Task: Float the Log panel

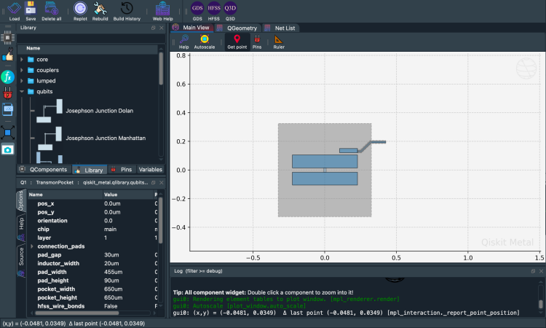Action: coord(533,271)
